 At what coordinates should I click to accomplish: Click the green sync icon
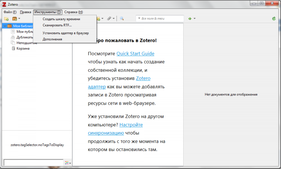coord(274,18)
